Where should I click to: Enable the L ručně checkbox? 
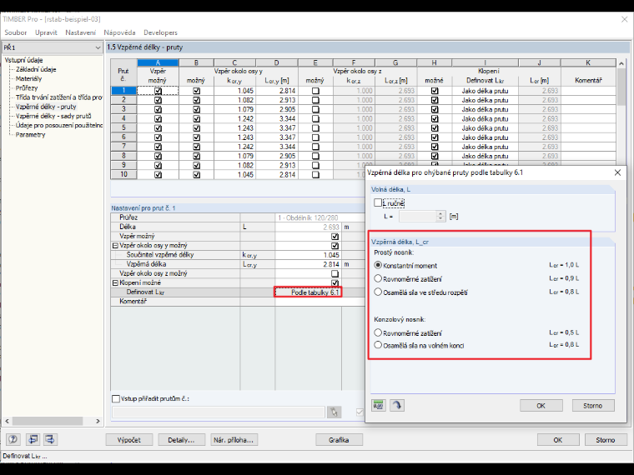click(378, 202)
